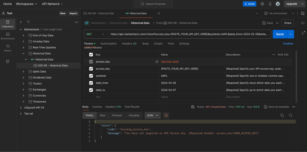Collapse the Marketstack collection
Viewport: 307px width, 152px height.
(x=21, y=29)
